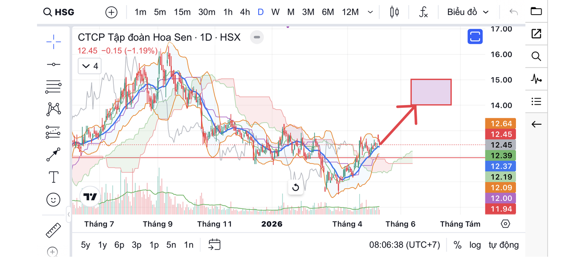The width and height of the screenshot is (585, 270).
Task: Toggle the gray pill next to HSX
Action: tap(257, 37)
